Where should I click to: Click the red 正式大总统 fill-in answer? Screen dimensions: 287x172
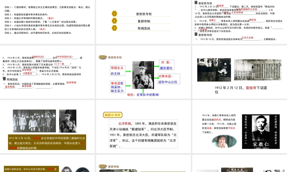click(x=247, y=38)
